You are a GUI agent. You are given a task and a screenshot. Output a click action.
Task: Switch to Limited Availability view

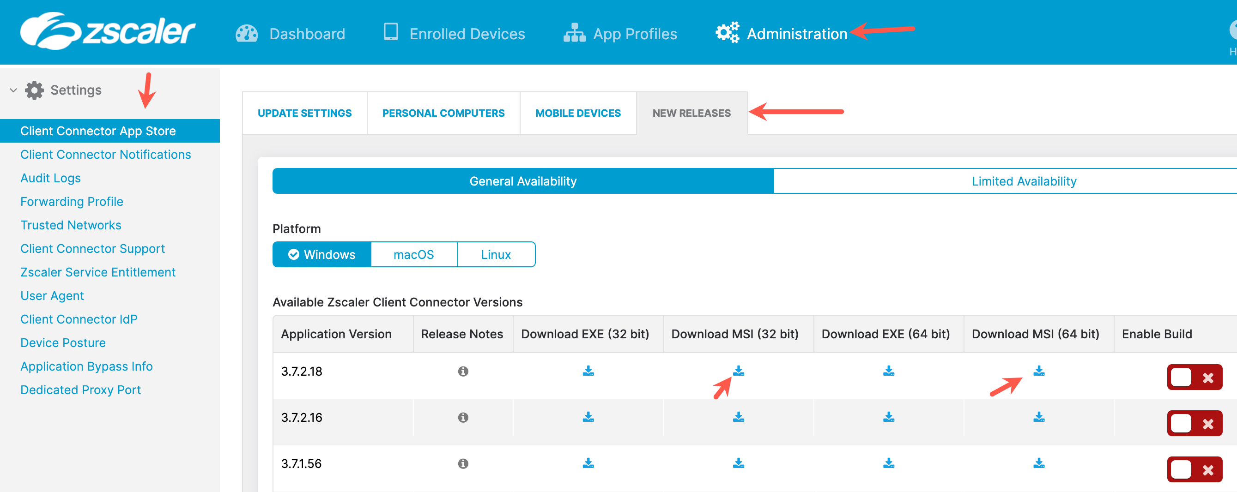click(1024, 181)
